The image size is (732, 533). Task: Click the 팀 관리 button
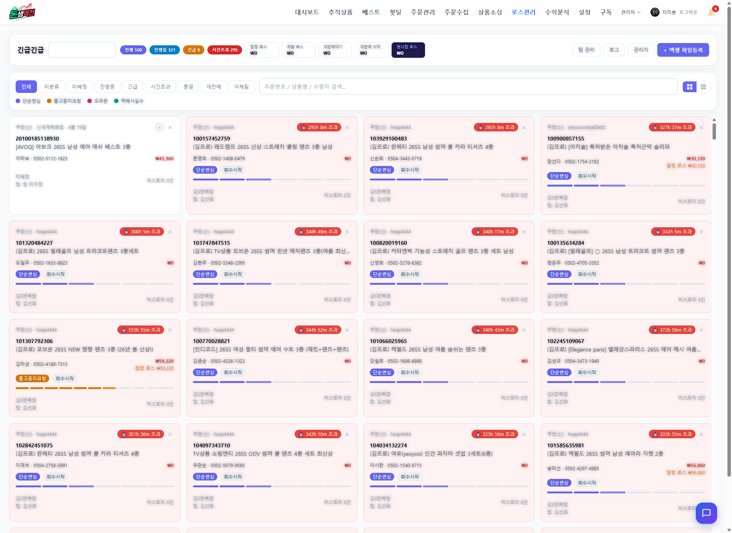(586, 50)
